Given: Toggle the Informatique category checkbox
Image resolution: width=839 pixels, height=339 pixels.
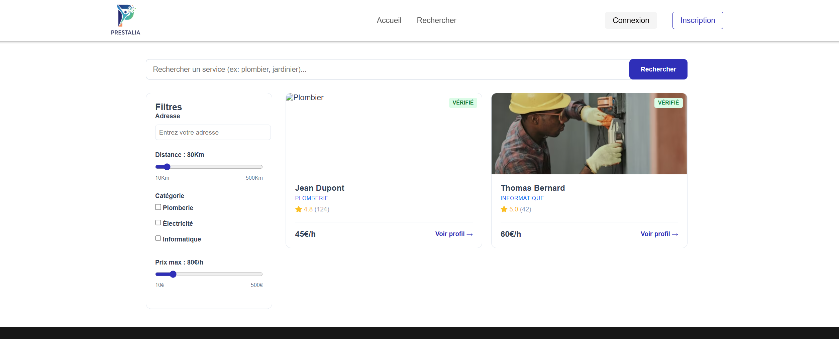Looking at the screenshot, I should click(x=158, y=238).
